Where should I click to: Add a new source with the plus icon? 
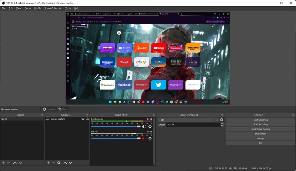(x=48, y=163)
